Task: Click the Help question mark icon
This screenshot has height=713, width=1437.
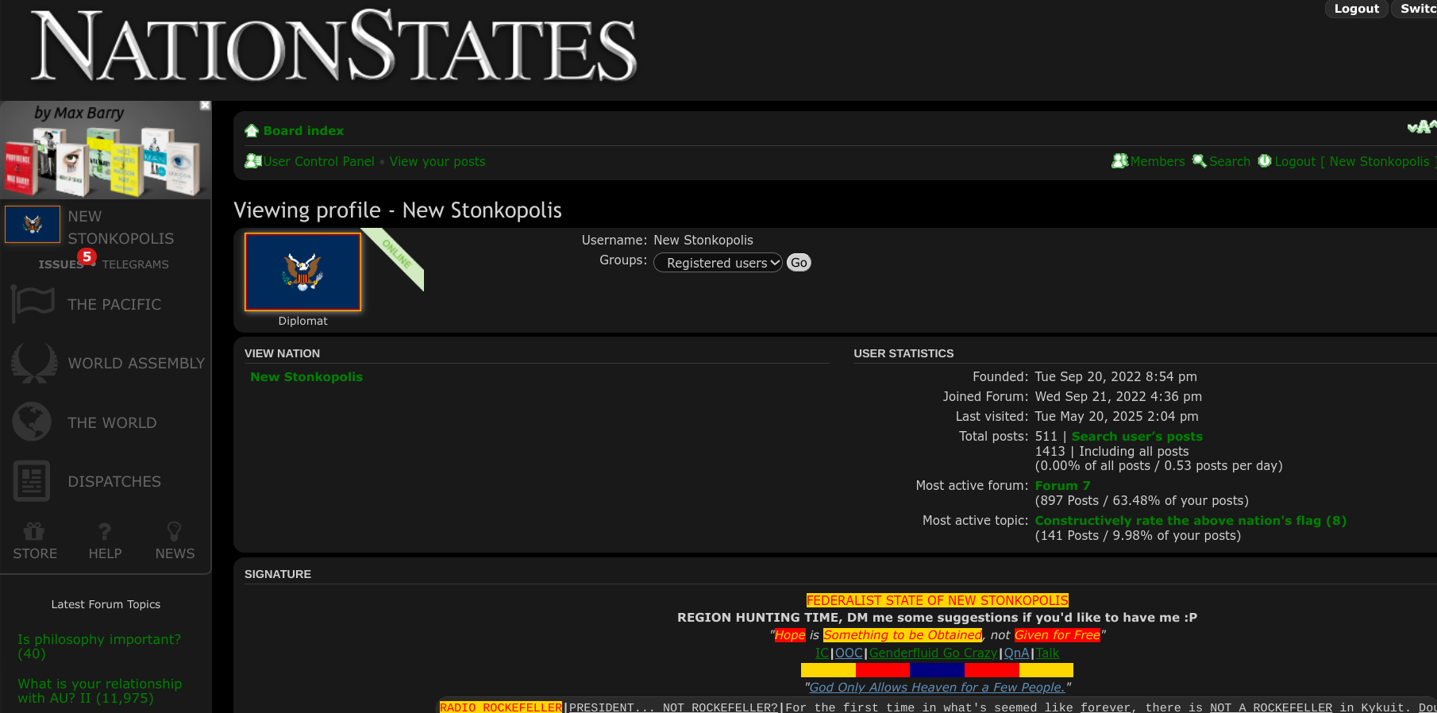Action: 105,531
